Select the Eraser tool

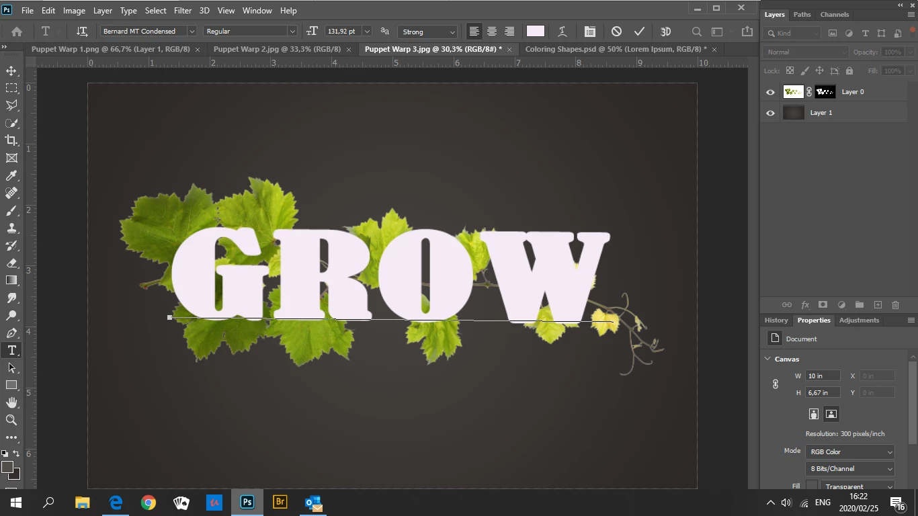11,263
